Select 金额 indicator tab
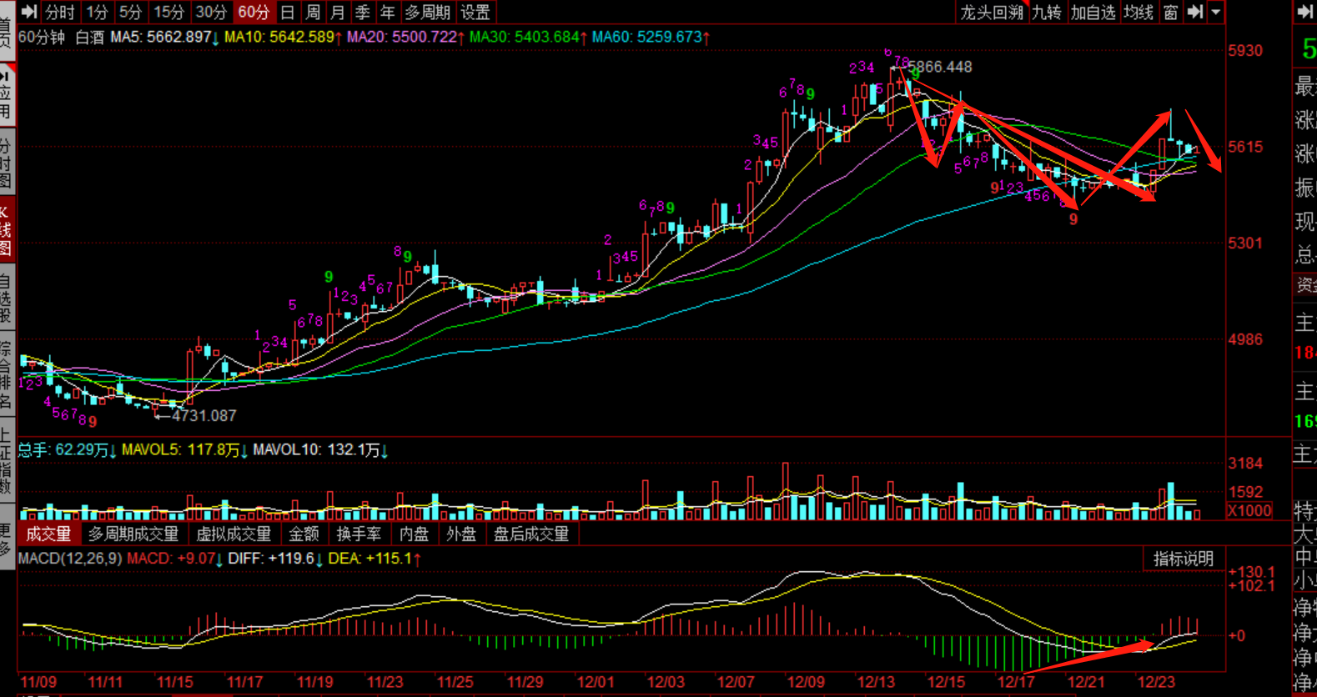1317x697 pixels. (x=304, y=534)
